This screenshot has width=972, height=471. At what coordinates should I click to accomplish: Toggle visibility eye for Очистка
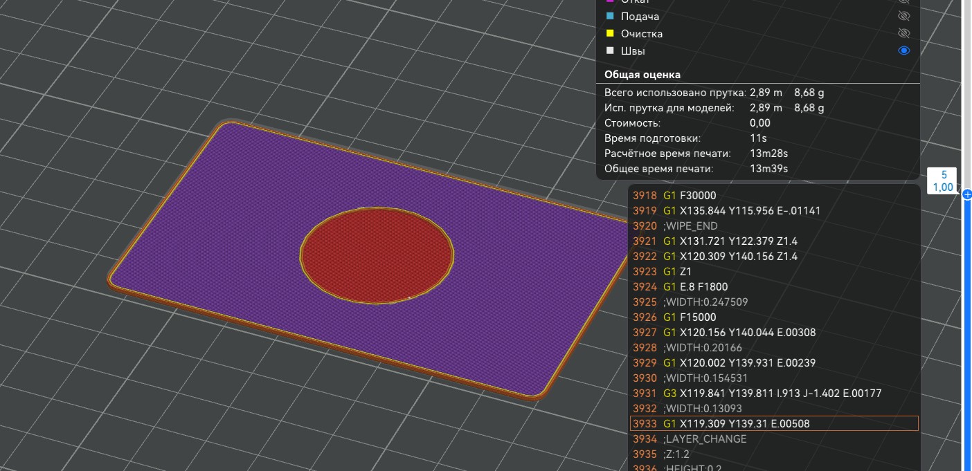903,33
